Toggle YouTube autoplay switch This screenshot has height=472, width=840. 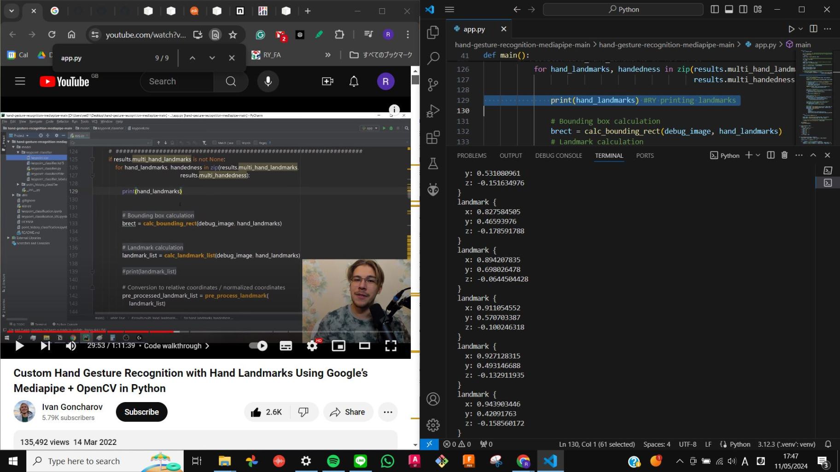coord(258,345)
